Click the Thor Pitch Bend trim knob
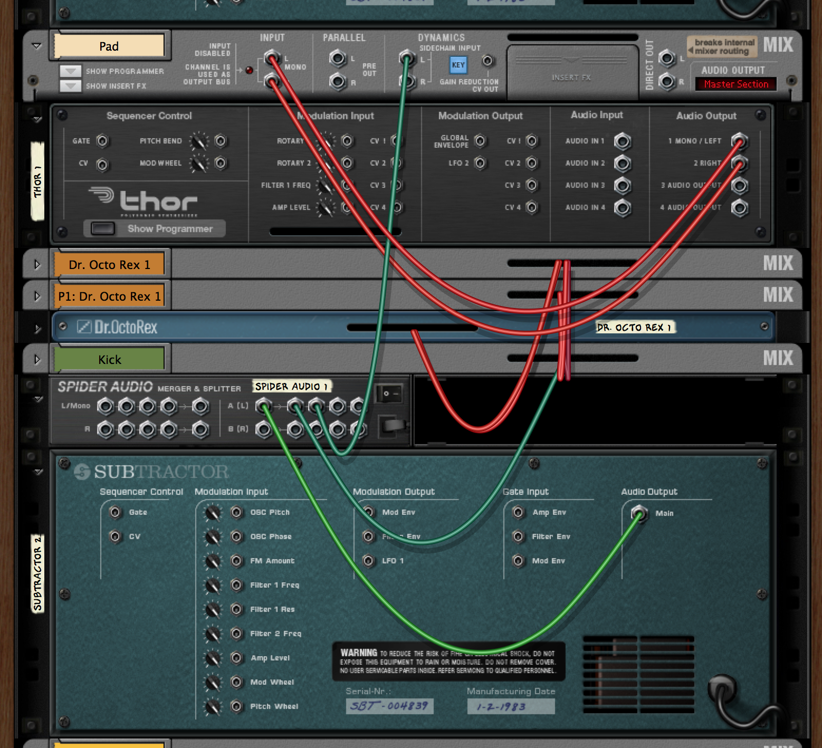 click(199, 141)
